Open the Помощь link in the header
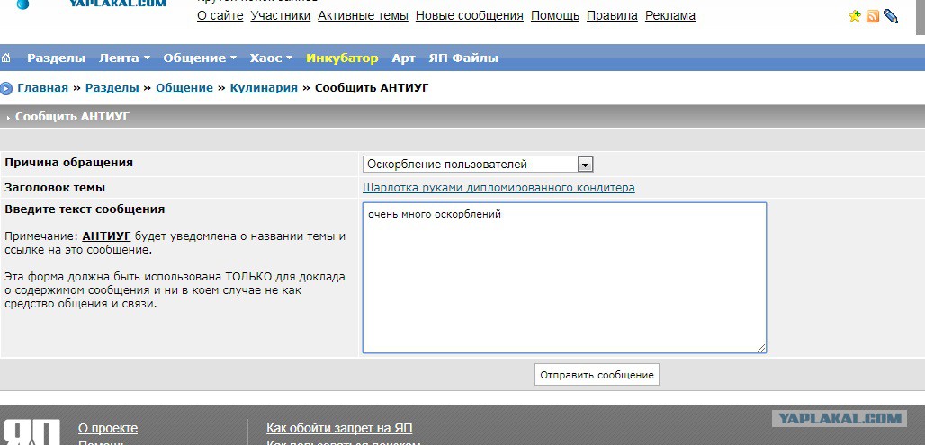Viewport: 925px width, 445px height. pos(555,16)
